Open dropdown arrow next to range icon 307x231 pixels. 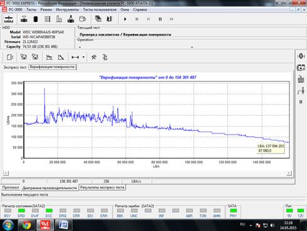[83, 57]
